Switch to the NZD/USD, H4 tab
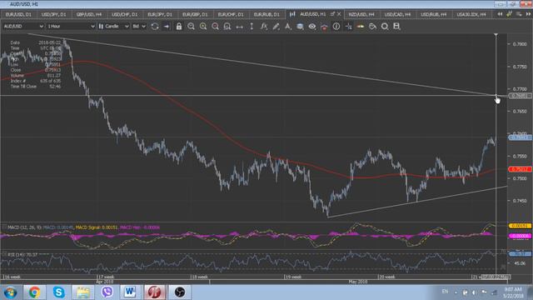Image resolution: width=533 pixels, height=300 pixels. coord(361,14)
